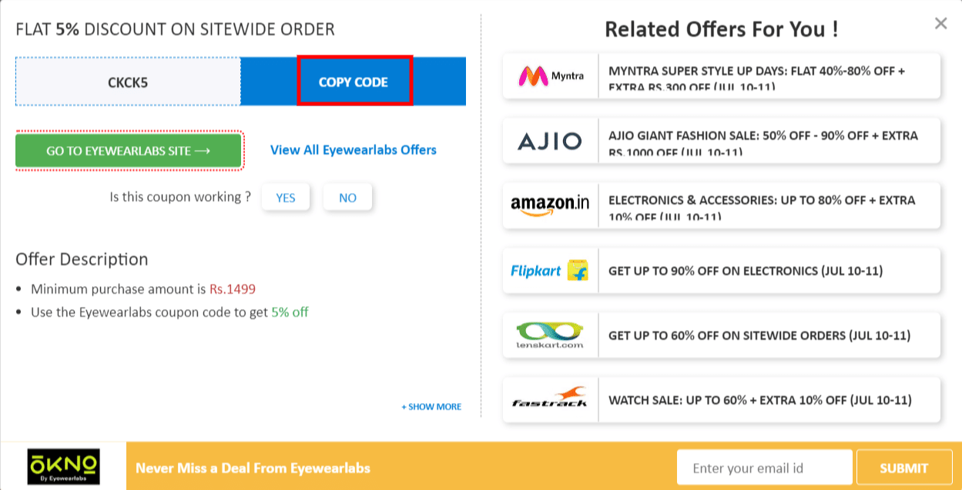Click the Flipkart logo icon
Viewport: 962px width, 490px height.
pos(550,270)
